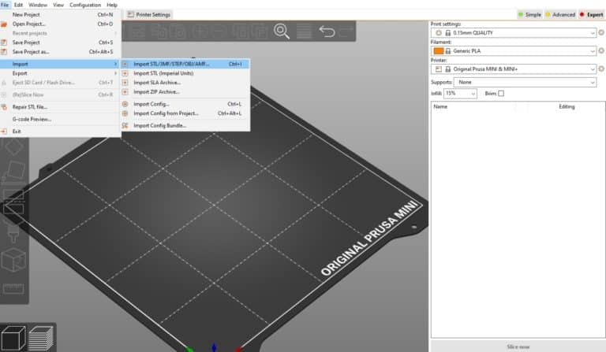
Task: Open the Print settings 0.15mm QUALITY dropdown
Action: (x=514, y=33)
